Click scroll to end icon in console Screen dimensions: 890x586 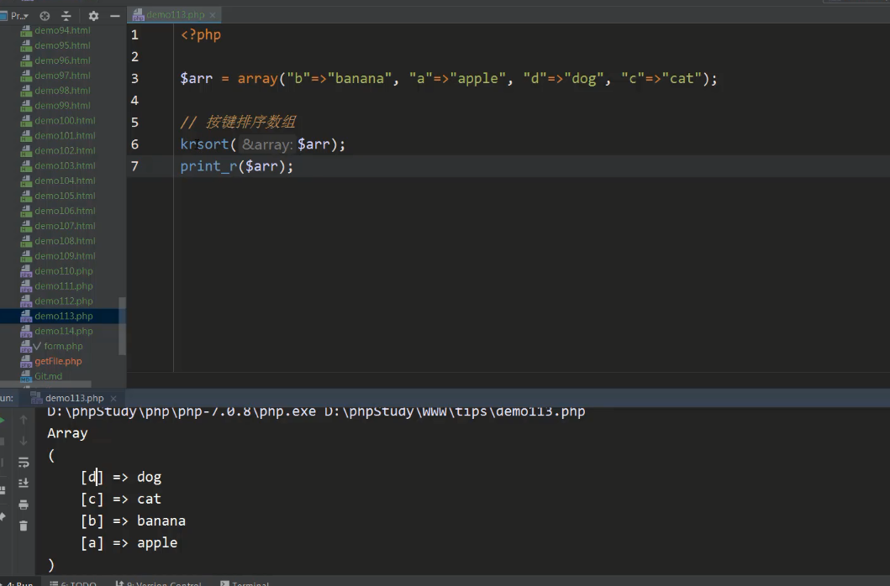point(24,483)
